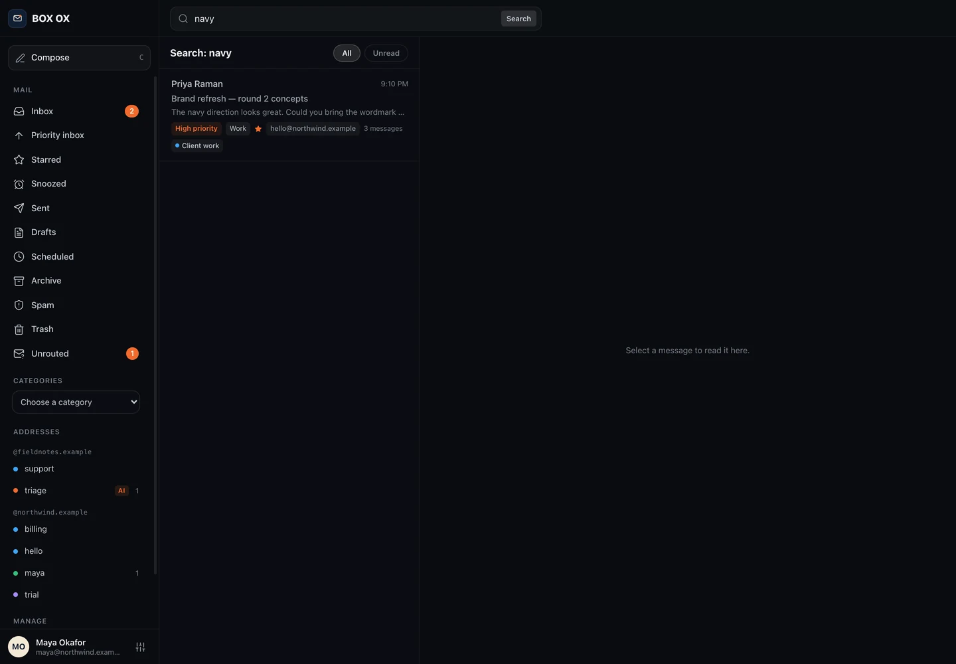Click the green dot beside maya
Screen dimensions: 956x664
tap(15, 573)
